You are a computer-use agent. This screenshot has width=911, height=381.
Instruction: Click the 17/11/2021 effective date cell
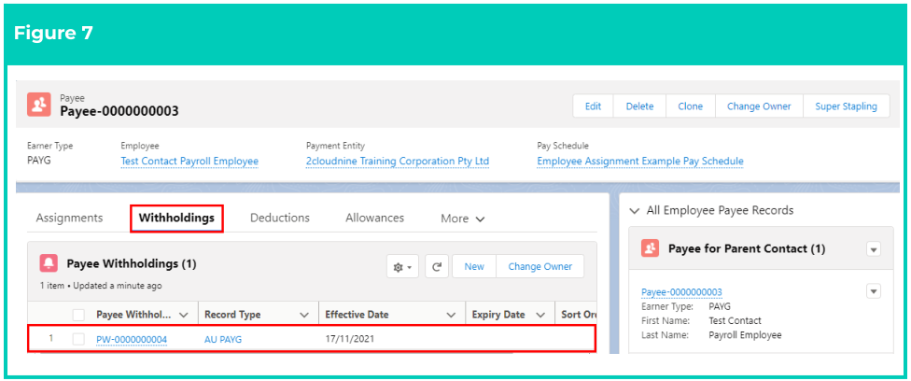point(350,339)
